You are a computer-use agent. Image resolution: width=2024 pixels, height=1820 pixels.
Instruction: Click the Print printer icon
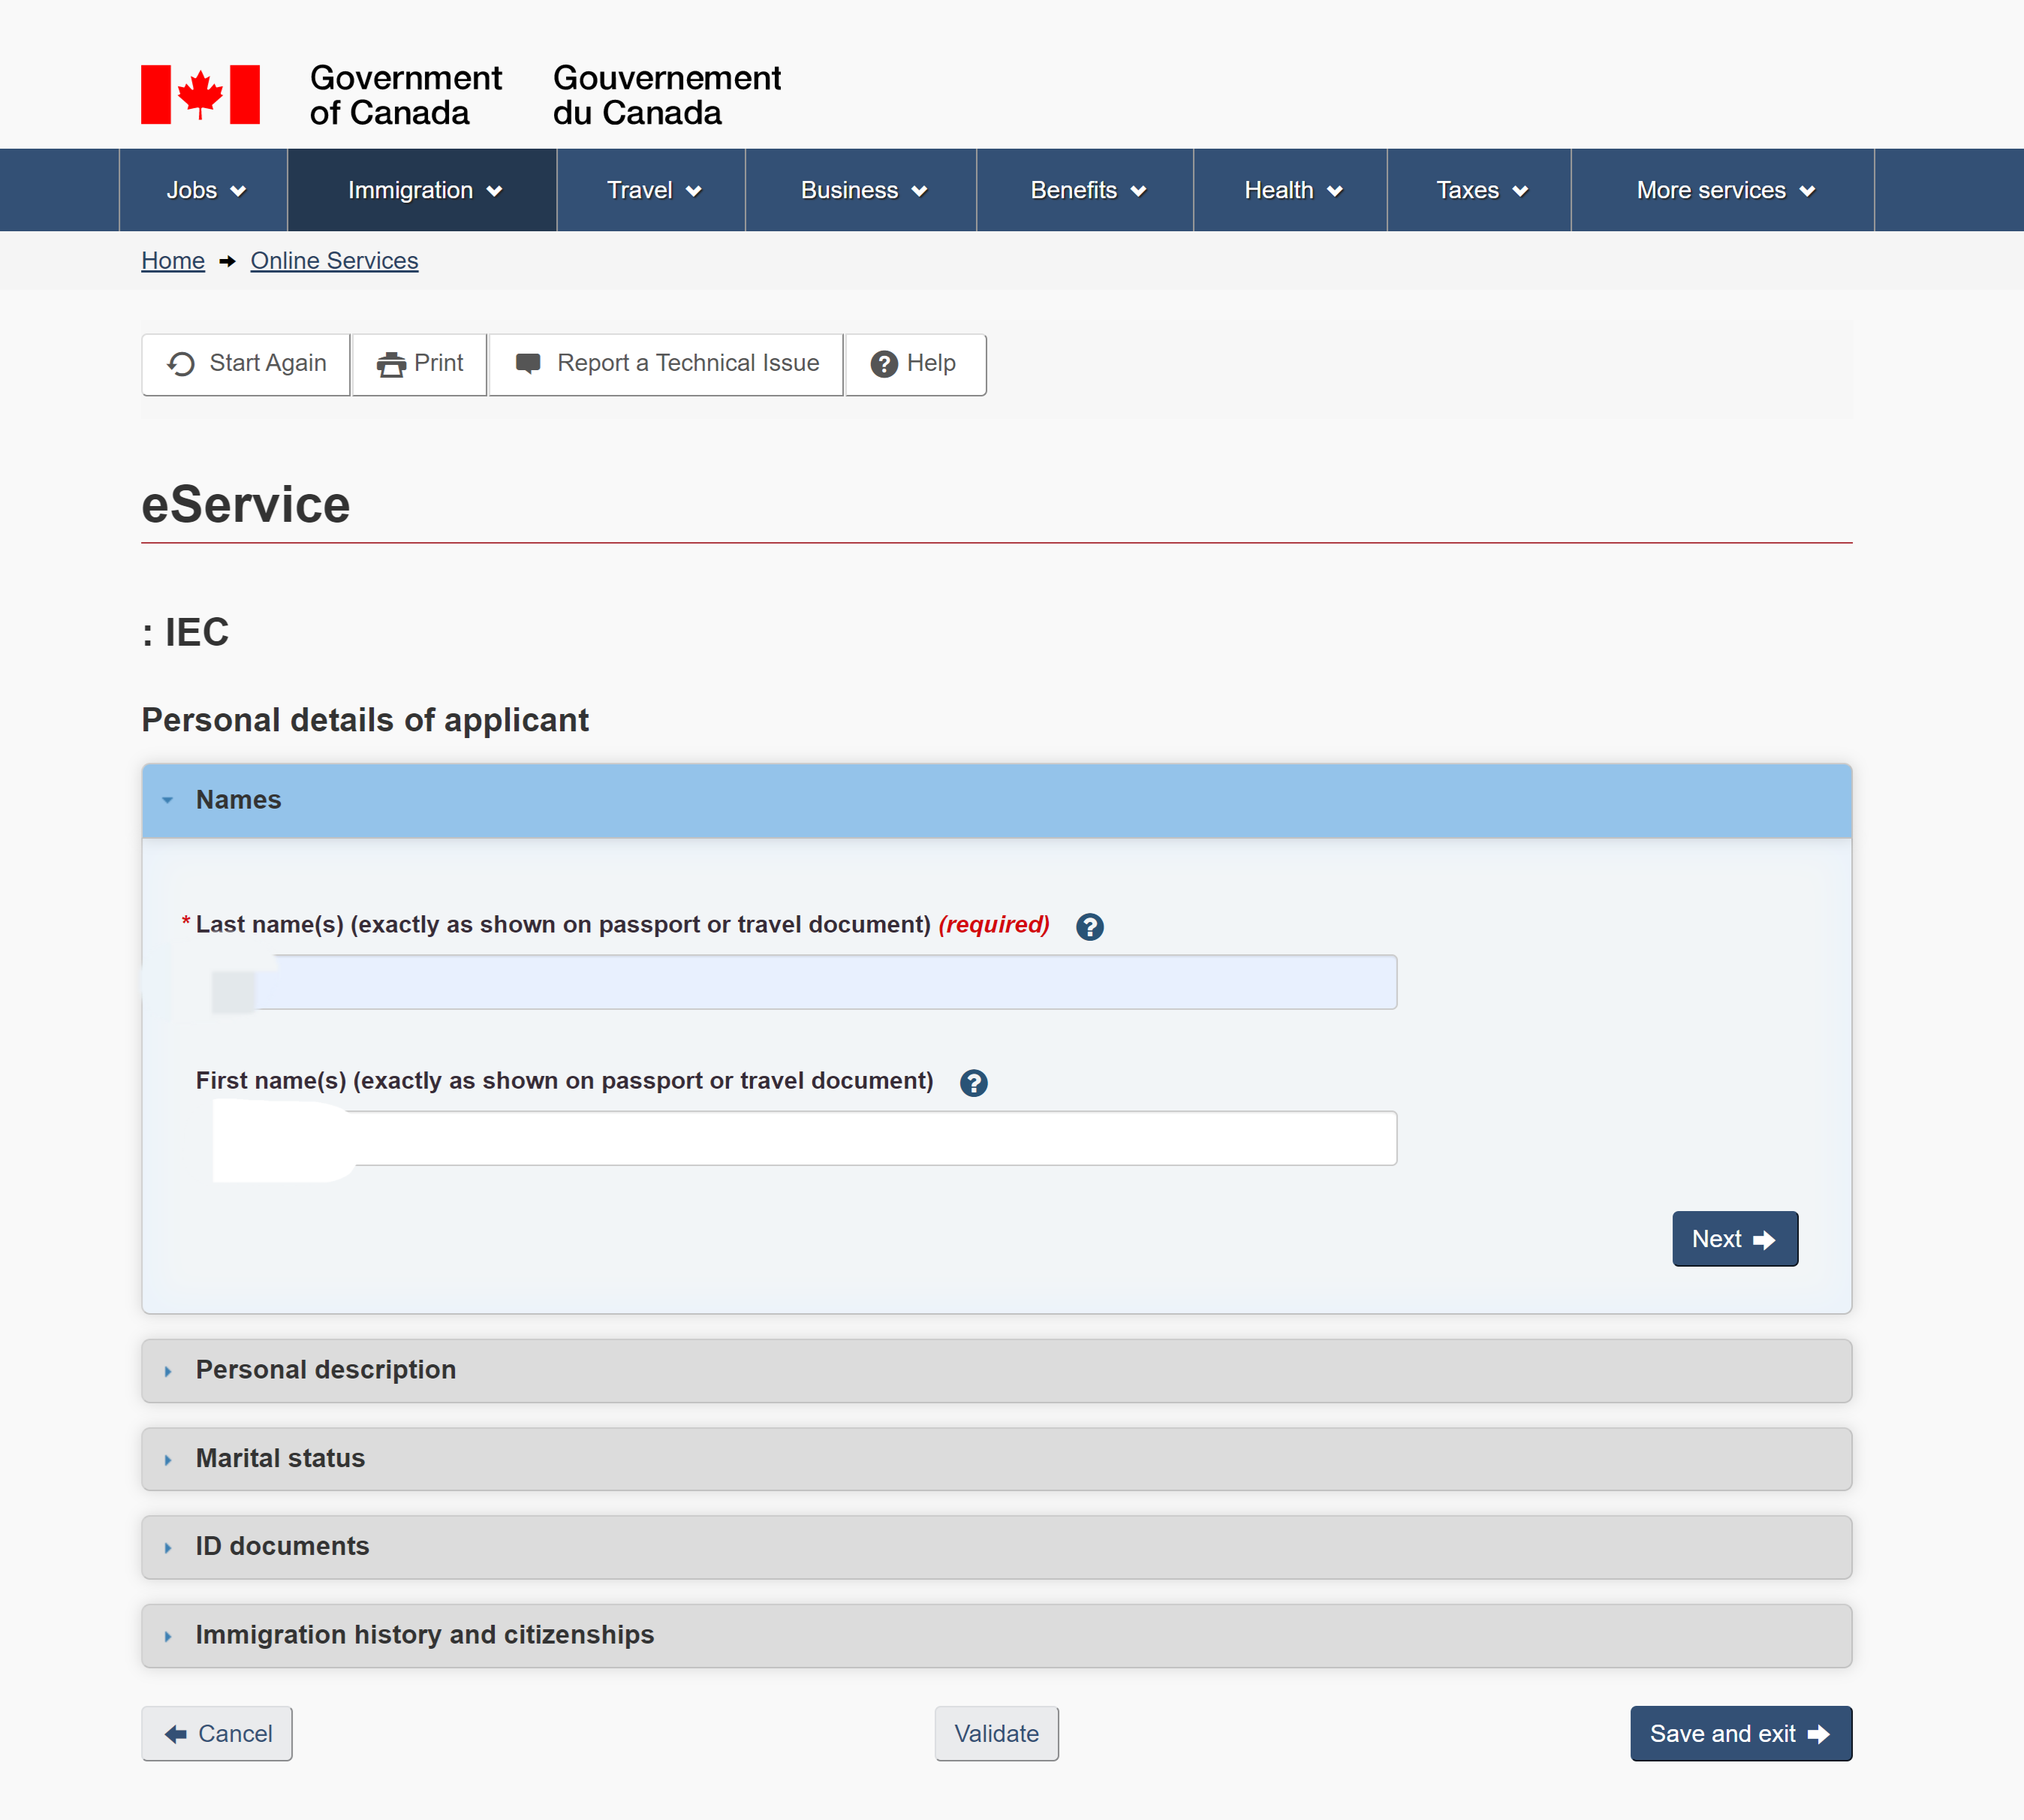tap(391, 364)
